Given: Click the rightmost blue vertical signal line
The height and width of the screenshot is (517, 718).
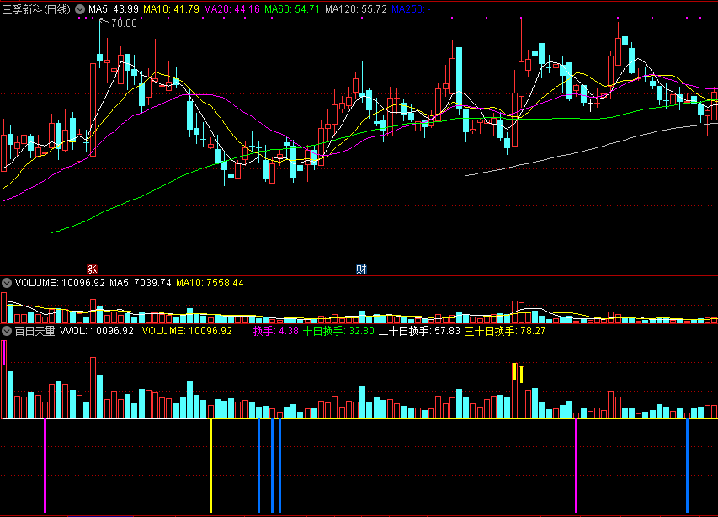Looking at the screenshot, I should [x=687, y=466].
